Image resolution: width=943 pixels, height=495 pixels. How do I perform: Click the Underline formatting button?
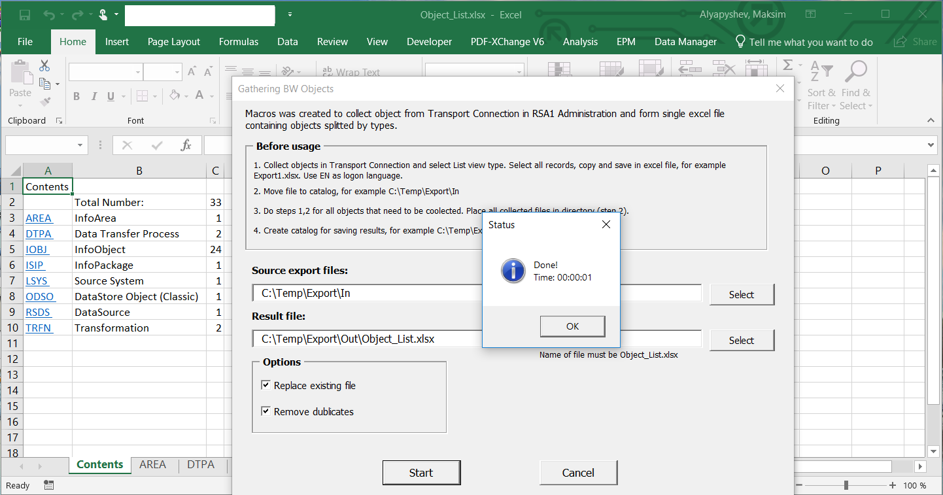click(x=110, y=96)
